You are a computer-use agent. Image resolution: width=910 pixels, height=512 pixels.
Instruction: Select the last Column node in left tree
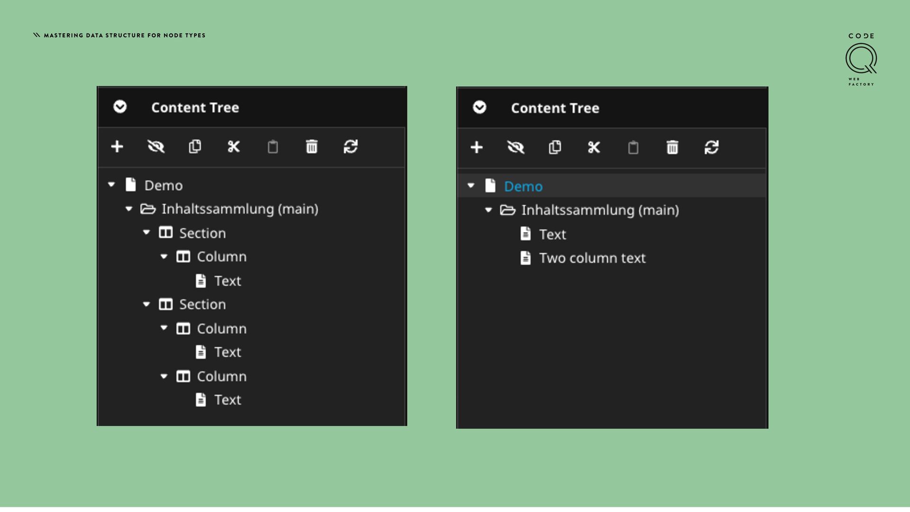[x=221, y=376]
